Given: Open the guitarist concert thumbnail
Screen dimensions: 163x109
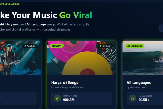Looking at the screenshot, I should (x=20, y=58).
